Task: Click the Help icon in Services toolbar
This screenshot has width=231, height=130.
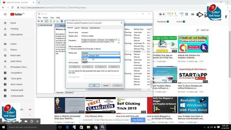Action: coord(62,21)
